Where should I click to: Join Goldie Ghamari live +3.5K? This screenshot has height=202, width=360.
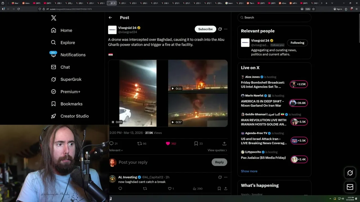(x=299, y=122)
